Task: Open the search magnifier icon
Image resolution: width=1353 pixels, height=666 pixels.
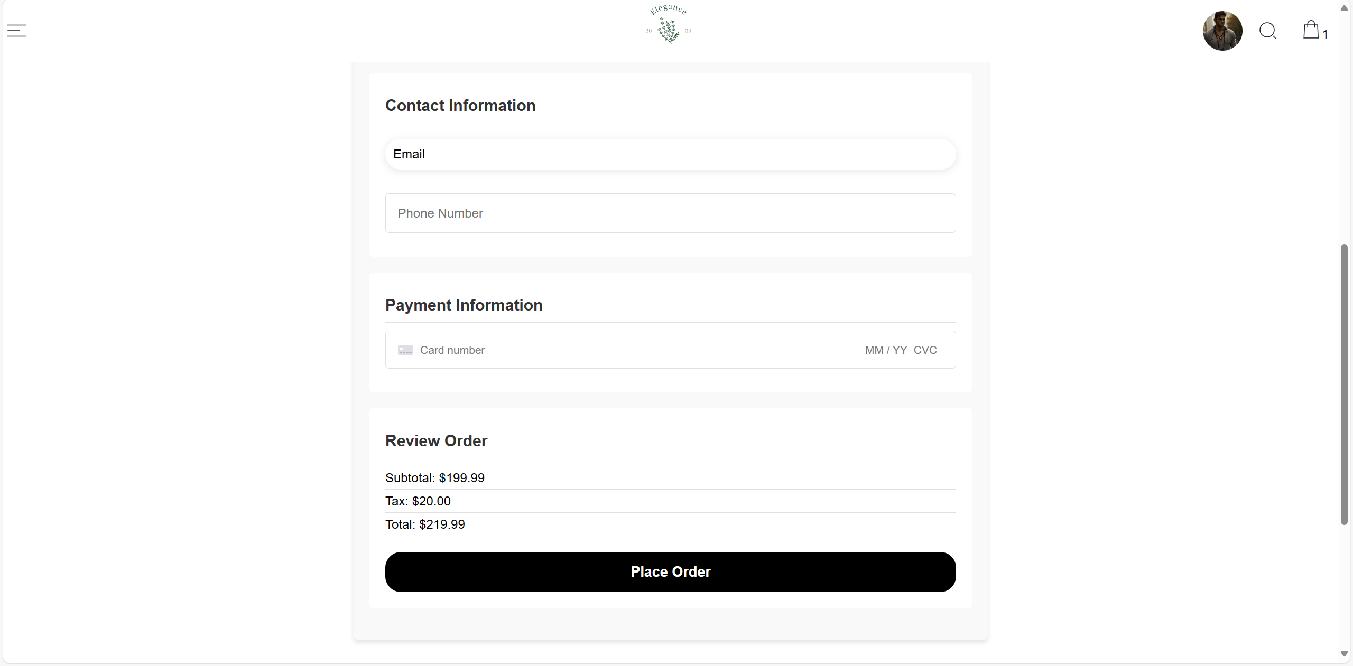Action: coord(1268,31)
